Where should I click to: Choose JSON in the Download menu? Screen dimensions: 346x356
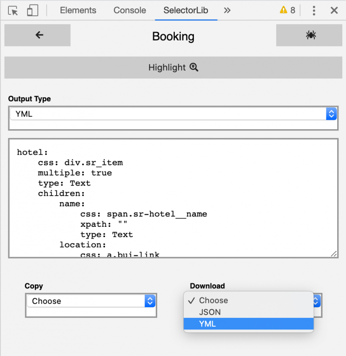point(248,312)
